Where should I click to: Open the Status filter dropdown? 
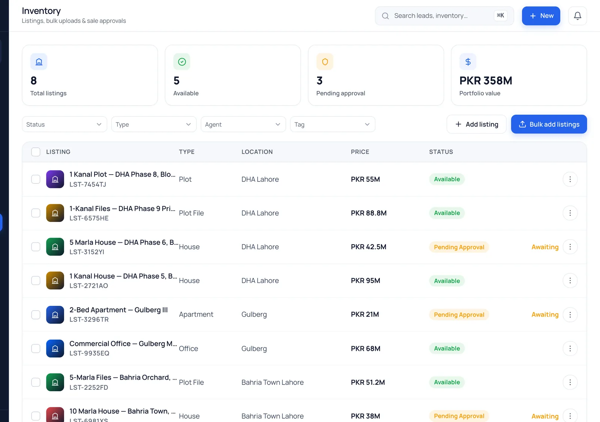click(64, 124)
